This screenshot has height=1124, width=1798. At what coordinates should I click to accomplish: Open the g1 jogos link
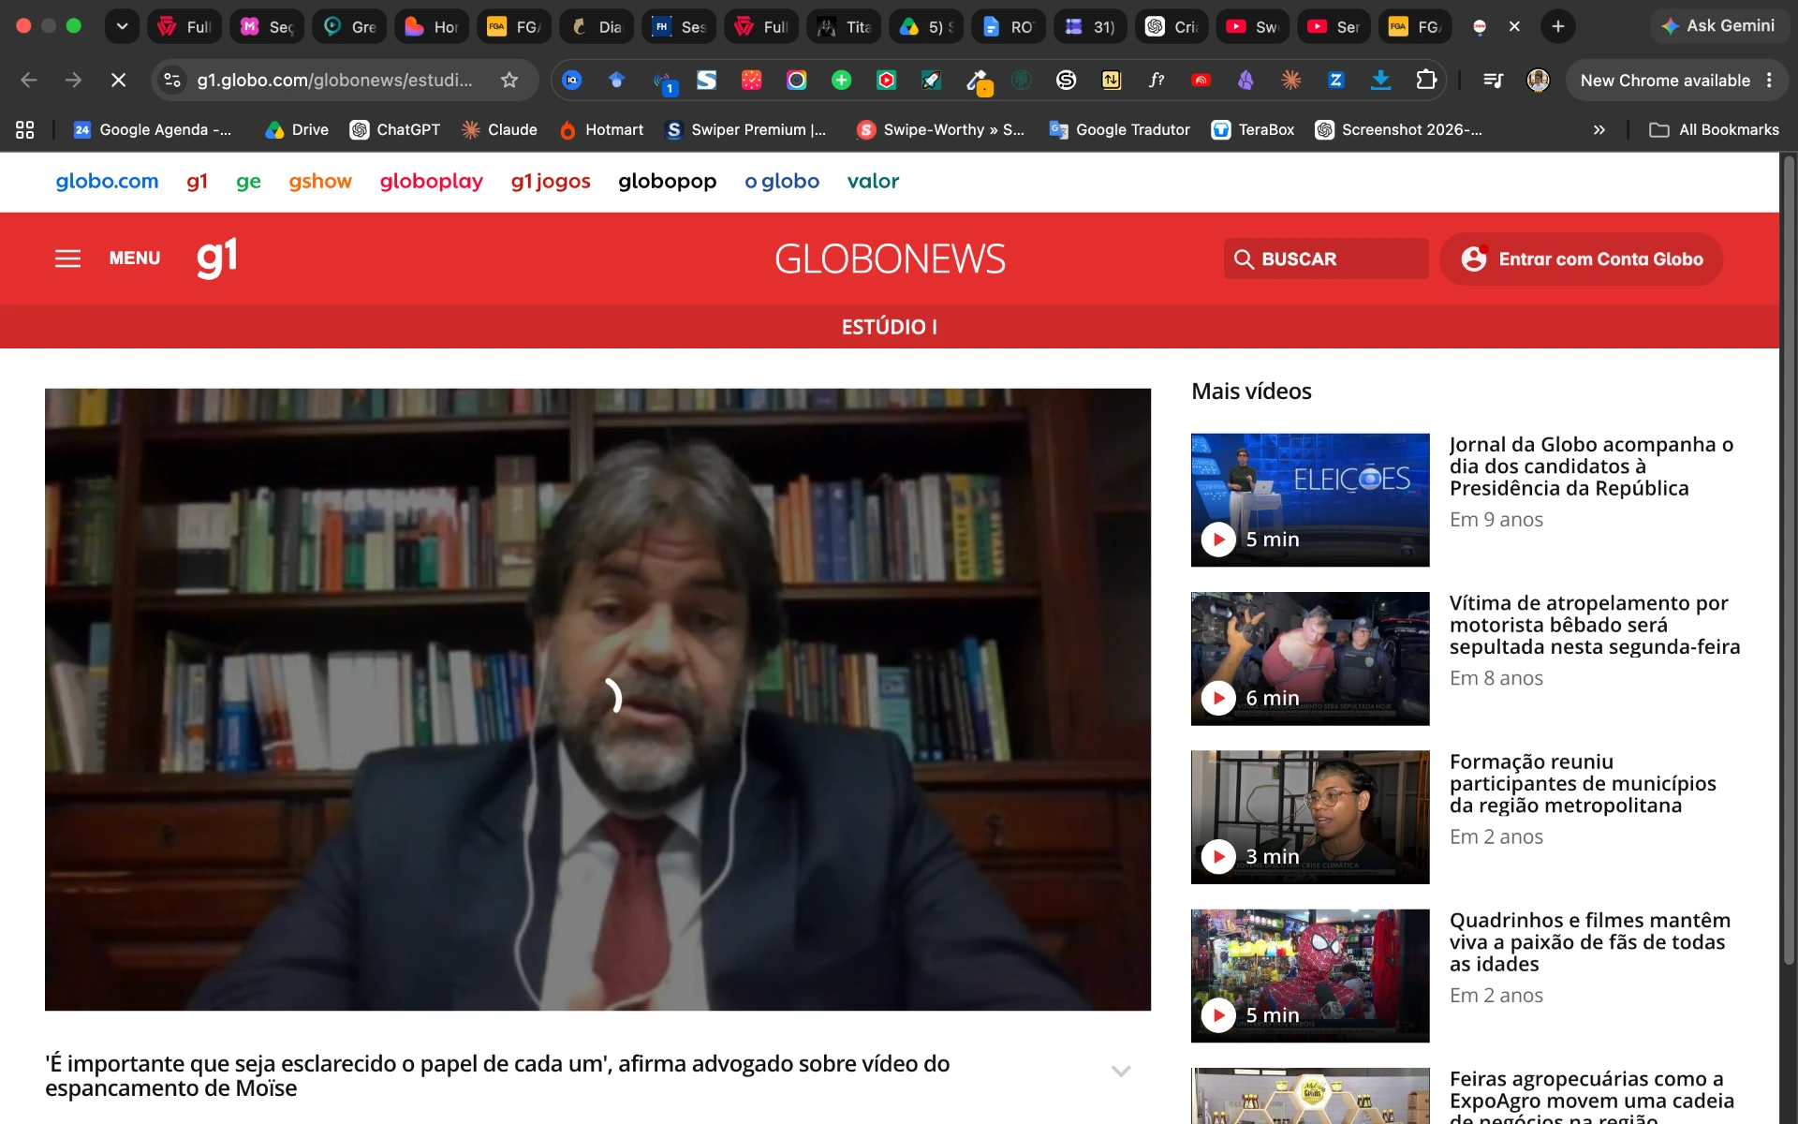click(x=551, y=182)
